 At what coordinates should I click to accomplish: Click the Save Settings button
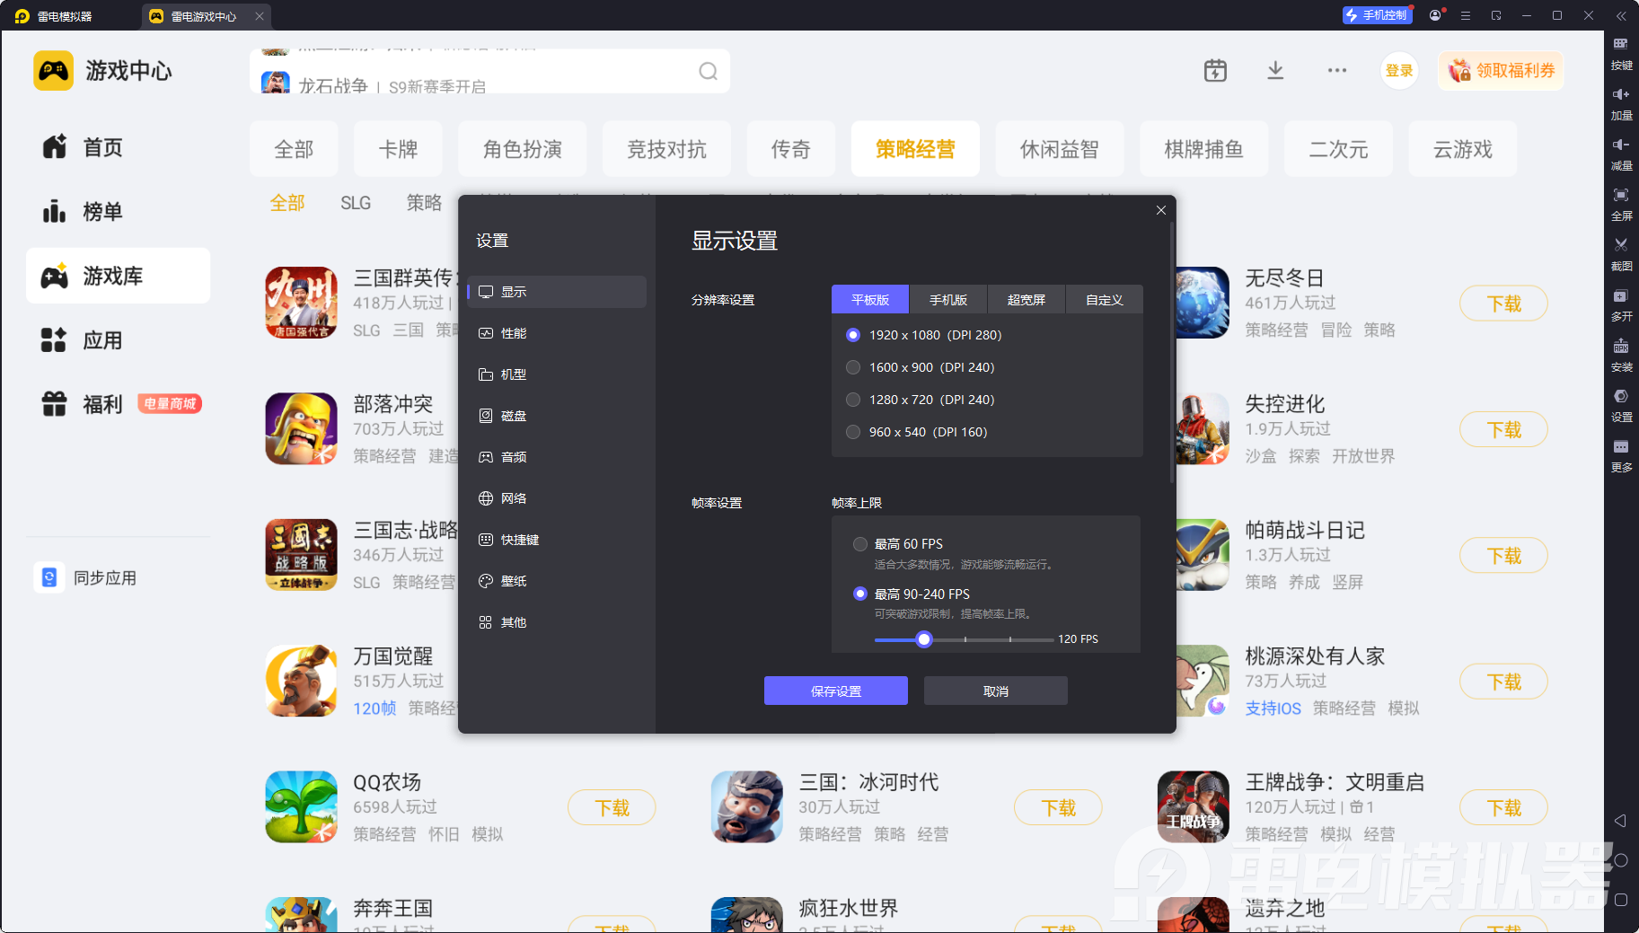835,691
